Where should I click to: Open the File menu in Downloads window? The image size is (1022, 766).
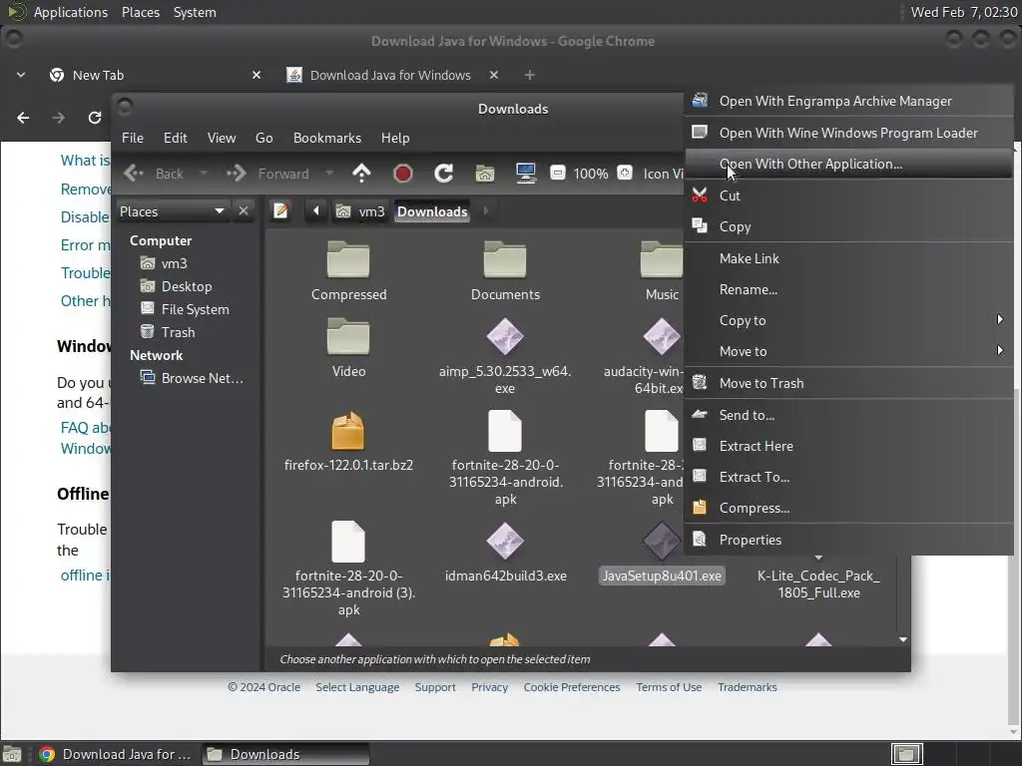(x=133, y=138)
